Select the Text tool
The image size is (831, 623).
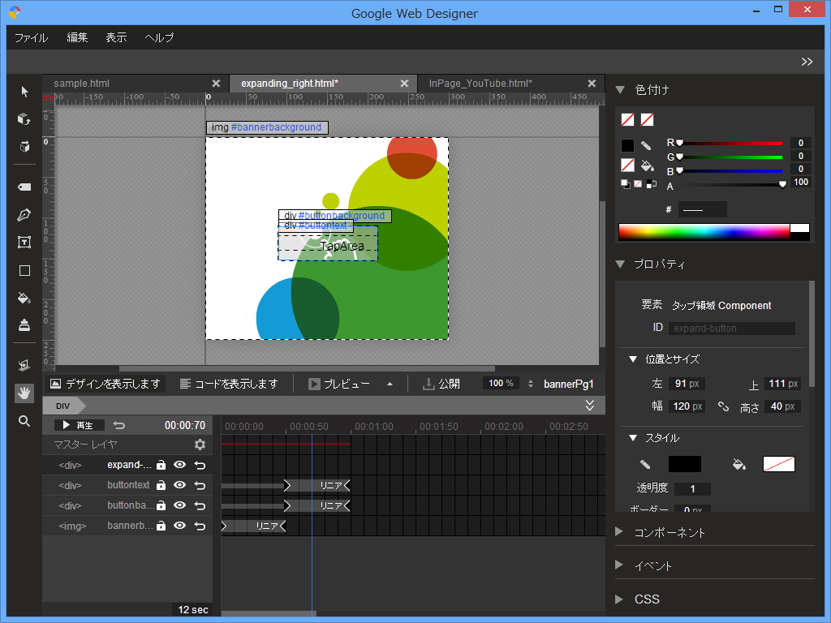24,243
